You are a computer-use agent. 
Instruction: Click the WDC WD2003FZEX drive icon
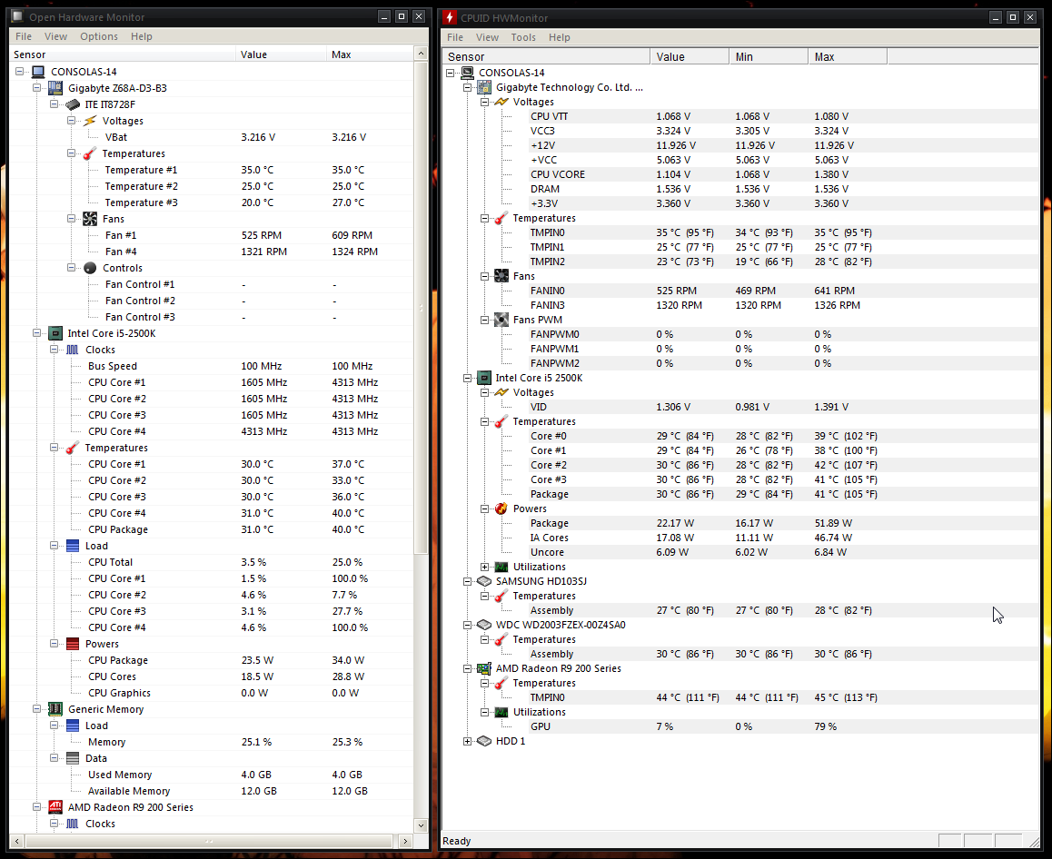pos(483,625)
